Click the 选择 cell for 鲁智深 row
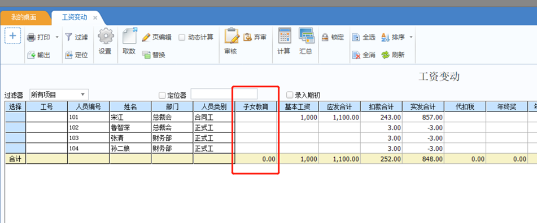Screen dimensions: 537x223 click(x=15, y=128)
